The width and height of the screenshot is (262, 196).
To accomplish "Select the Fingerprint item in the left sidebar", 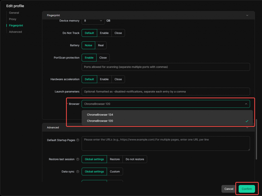I will 16,25.
